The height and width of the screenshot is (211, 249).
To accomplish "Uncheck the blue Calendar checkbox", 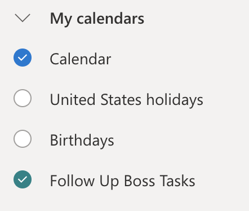I will (23, 58).
